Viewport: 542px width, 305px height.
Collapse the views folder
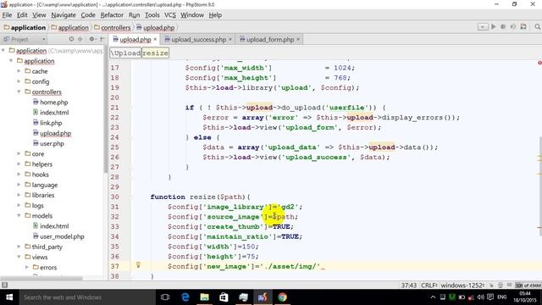[19, 257]
